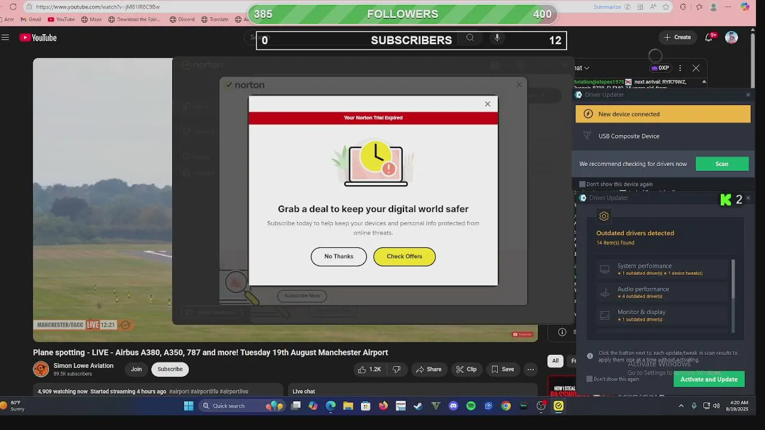Open Edge Copilot icon
Screen dimensions: 765x430
pos(745,7)
